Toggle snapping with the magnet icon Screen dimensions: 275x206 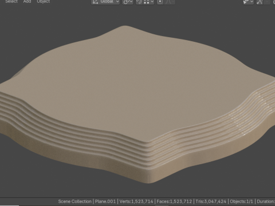pos(139,2)
